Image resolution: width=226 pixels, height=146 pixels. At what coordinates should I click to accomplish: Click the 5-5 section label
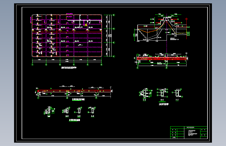coord(144,100)
